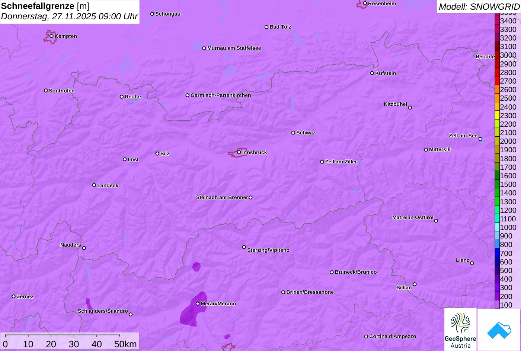Select the Sonthofen marker dot
The image size is (521, 351).
(x=46, y=91)
